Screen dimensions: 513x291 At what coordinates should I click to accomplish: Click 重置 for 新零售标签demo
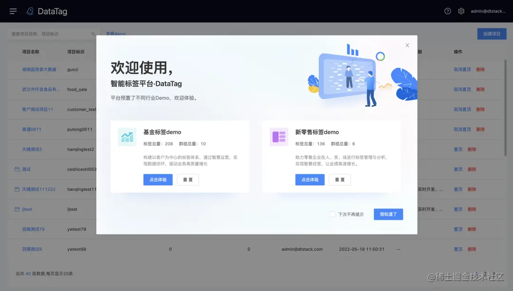click(x=340, y=179)
